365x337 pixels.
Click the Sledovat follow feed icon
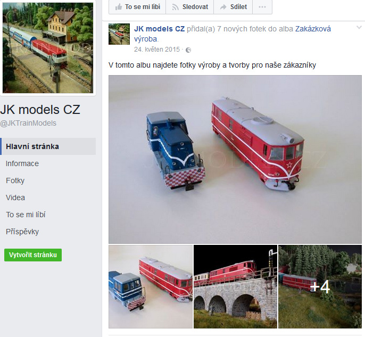click(x=175, y=7)
